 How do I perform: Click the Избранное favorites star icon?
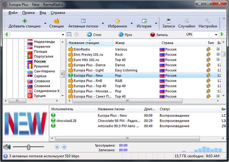pos(118,21)
